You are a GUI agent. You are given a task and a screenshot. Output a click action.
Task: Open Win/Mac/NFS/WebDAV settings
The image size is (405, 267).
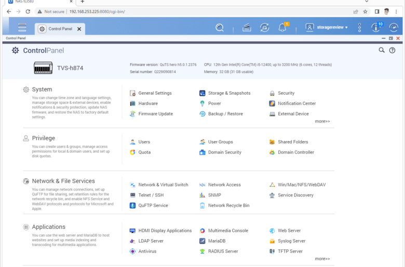click(x=298, y=185)
